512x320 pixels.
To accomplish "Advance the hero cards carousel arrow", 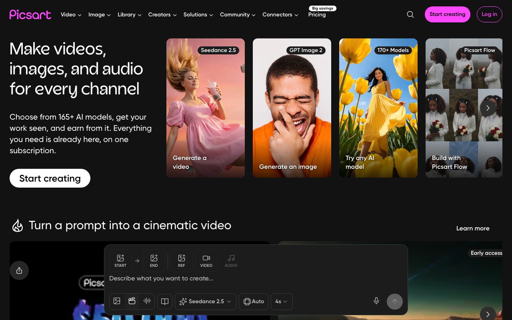I will (x=488, y=108).
